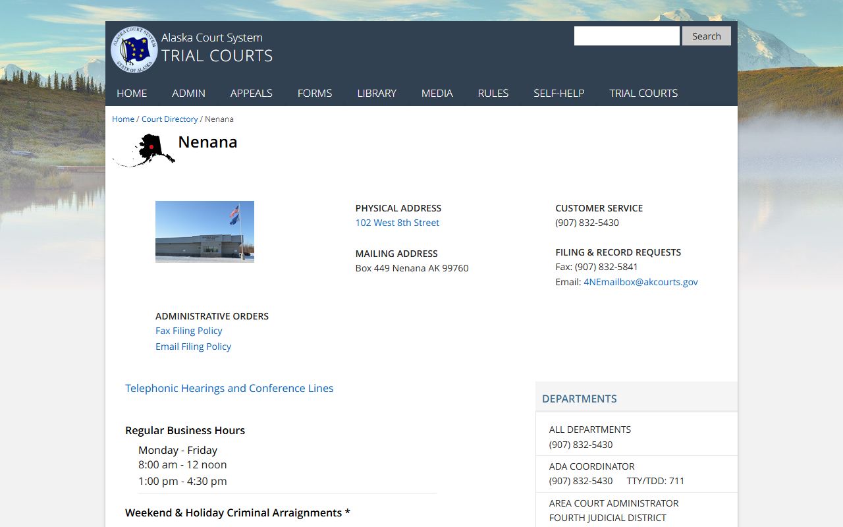
Task: Open the LIBRARY menu item
Action: (377, 93)
